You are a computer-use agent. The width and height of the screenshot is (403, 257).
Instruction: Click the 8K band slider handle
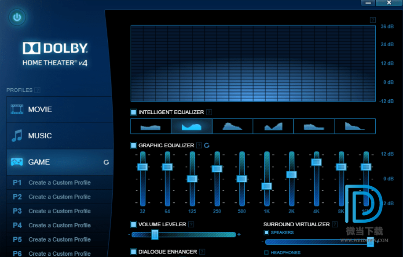click(x=341, y=167)
